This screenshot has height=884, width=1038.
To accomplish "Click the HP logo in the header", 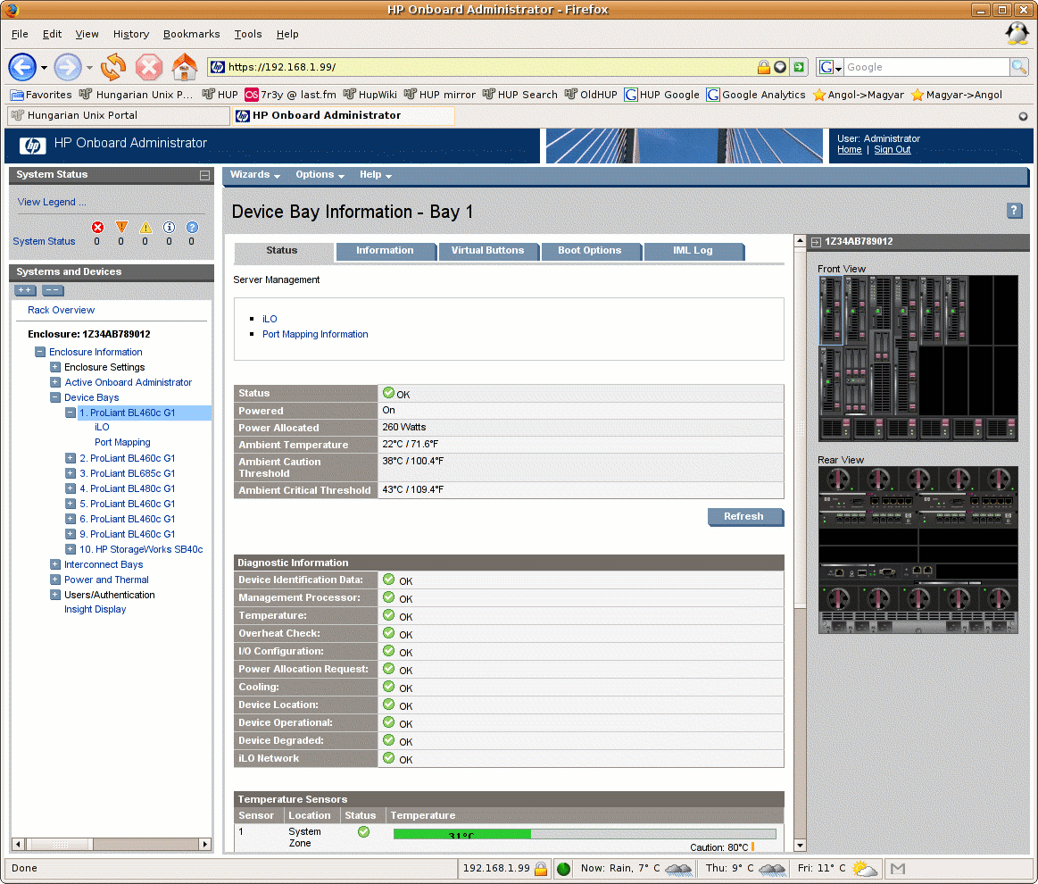I will click(33, 146).
